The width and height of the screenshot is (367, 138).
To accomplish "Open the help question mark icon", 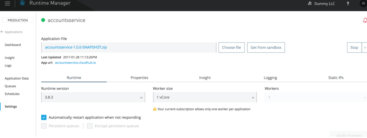I will [348, 4].
